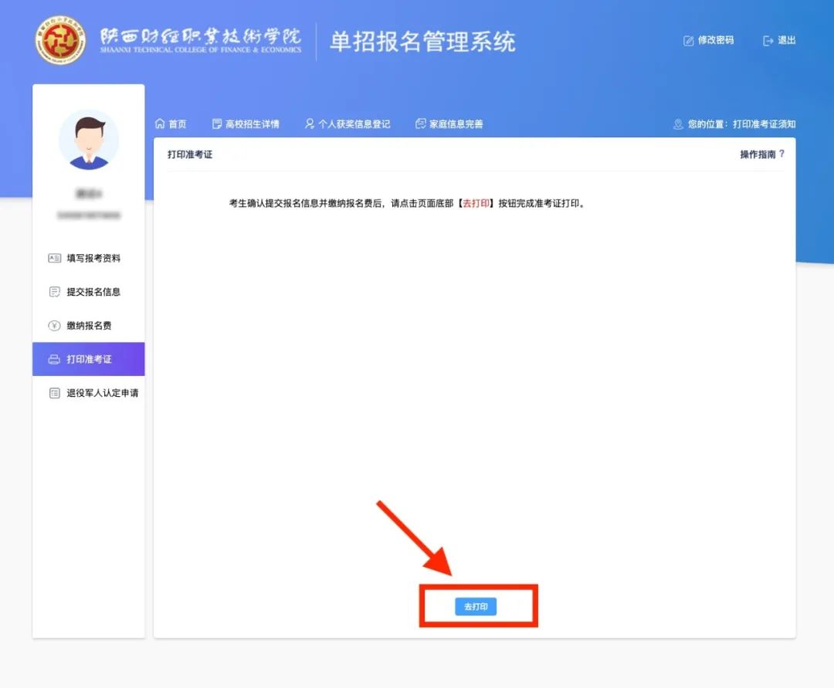Select 提交报名信息 sidebar item
The image size is (834, 688).
(x=93, y=292)
